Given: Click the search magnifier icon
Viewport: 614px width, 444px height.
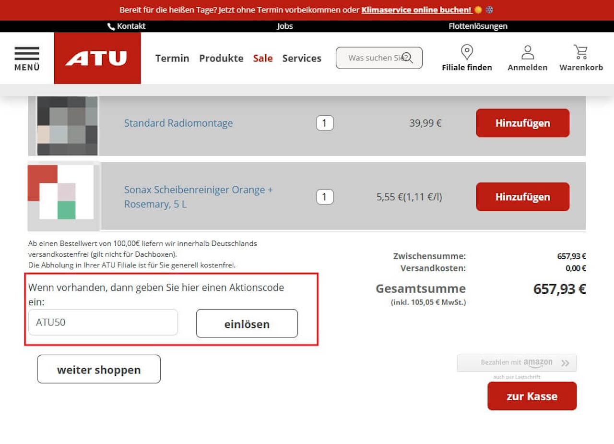Looking at the screenshot, I should (407, 58).
